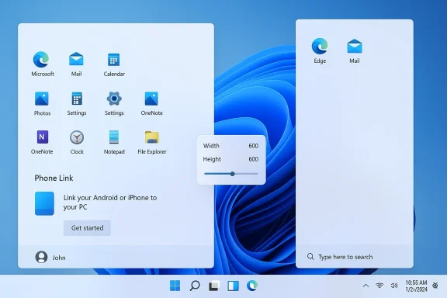This screenshot has width=447, height=298.
Task: Launch the Notepad app
Action: coord(114,142)
